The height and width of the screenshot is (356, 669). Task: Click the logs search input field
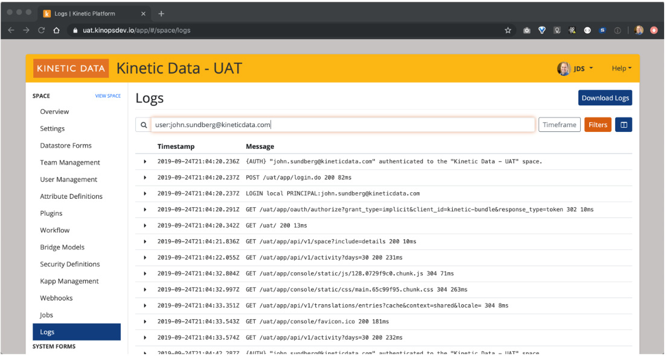tap(343, 125)
